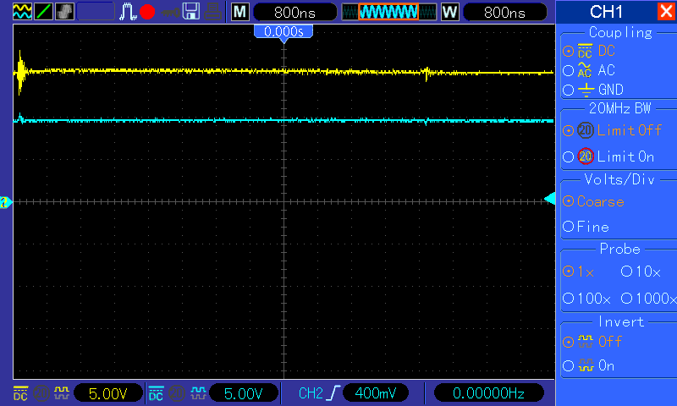Image resolution: width=677 pixels, height=406 pixels.
Task: Click the persistence display icon
Action: [x=64, y=12]
